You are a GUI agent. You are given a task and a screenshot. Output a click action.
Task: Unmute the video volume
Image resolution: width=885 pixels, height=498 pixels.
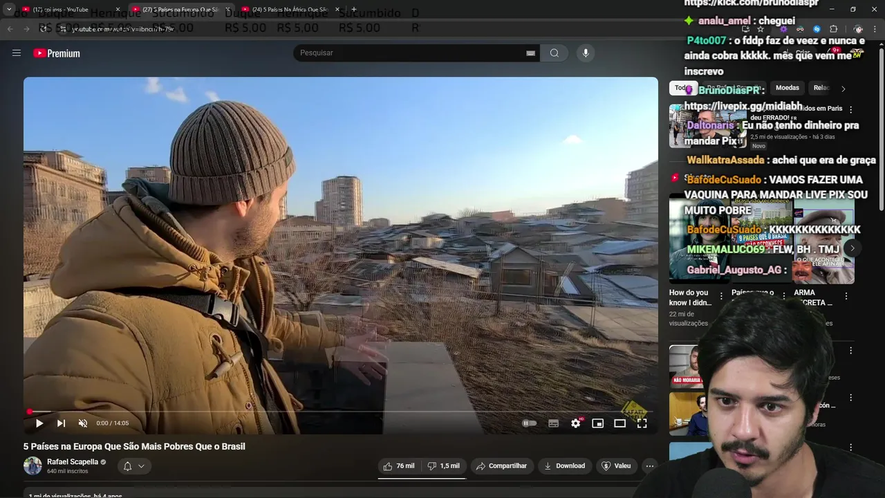83,423
